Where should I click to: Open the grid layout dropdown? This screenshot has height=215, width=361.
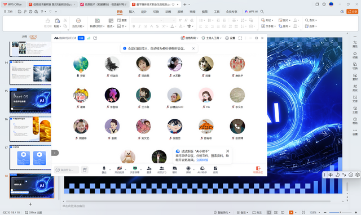190,38
